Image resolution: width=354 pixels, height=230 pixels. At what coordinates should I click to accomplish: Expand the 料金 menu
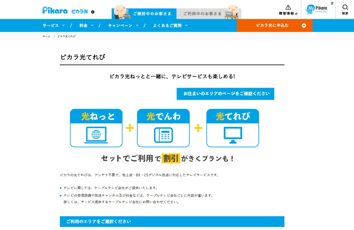click(x=86, y=26)
